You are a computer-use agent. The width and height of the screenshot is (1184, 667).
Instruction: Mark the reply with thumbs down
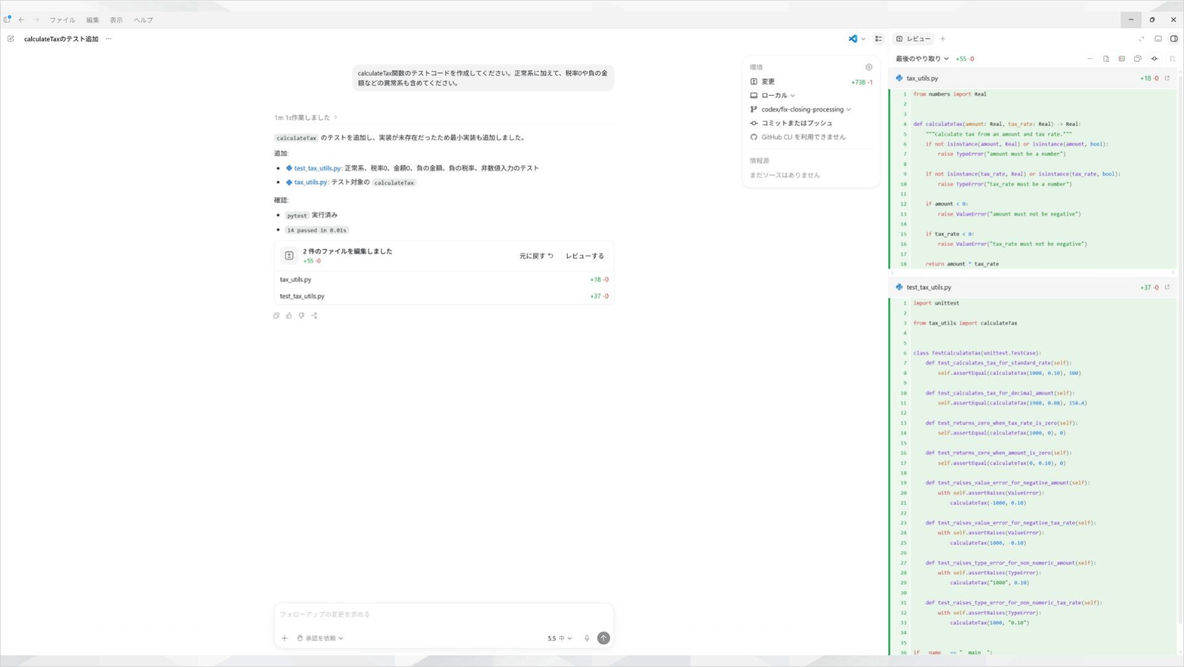pyautogui.click(x=302, y=315)
